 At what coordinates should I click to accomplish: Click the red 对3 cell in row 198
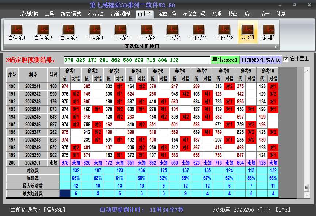tap(164, 148)
